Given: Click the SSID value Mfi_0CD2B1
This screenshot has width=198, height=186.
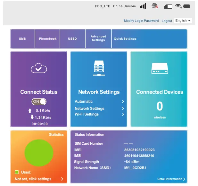Looking at the screenshot, I should (x=135, y=168).
